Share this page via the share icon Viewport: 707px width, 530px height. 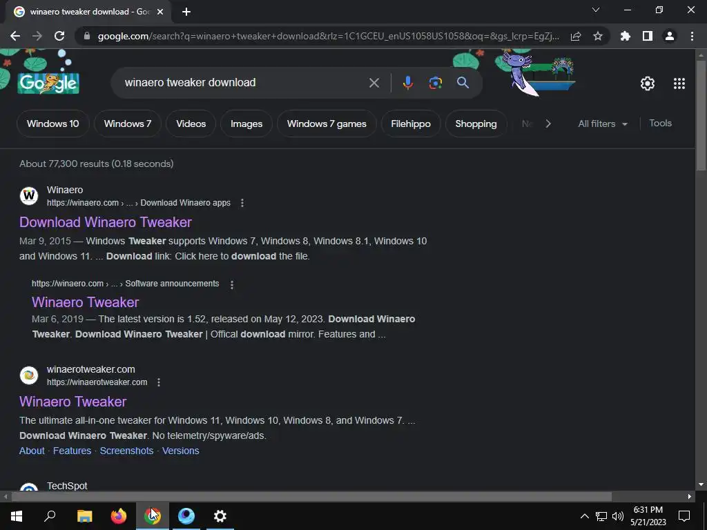coord(576,36)
